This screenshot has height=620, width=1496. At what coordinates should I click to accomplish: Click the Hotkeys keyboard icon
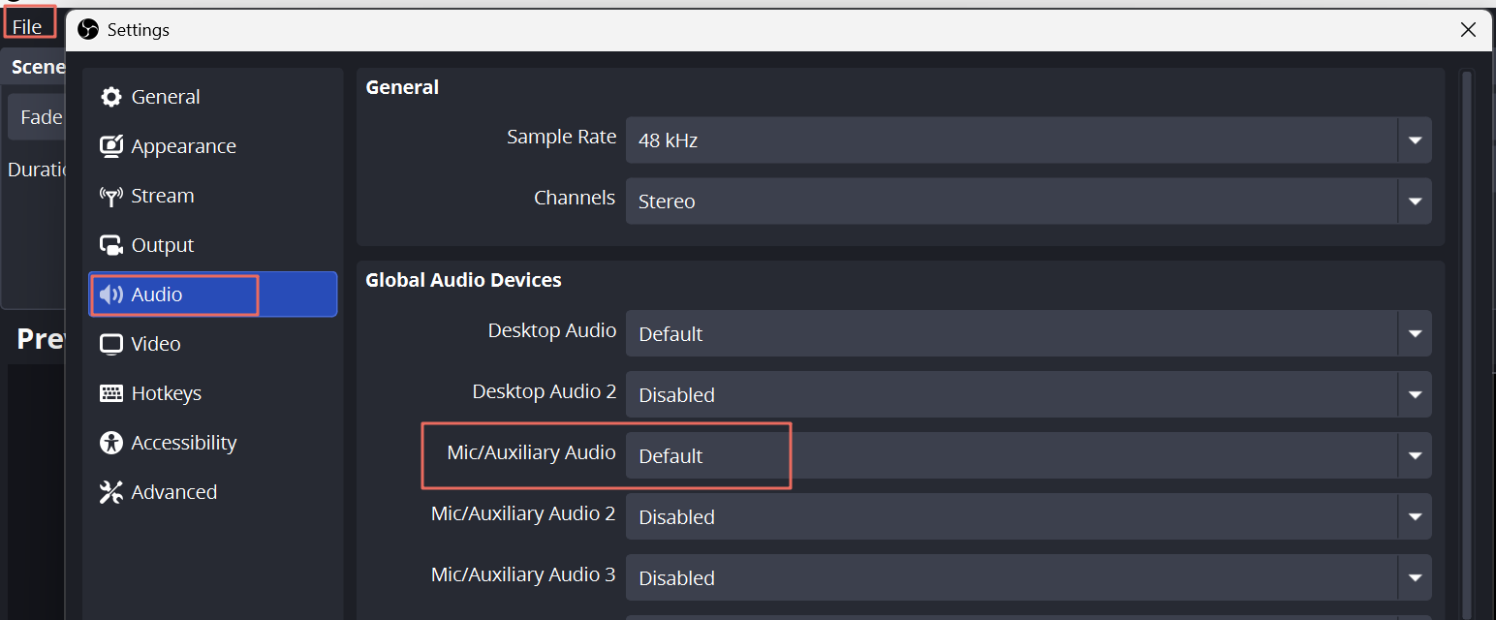coord(111,393)
